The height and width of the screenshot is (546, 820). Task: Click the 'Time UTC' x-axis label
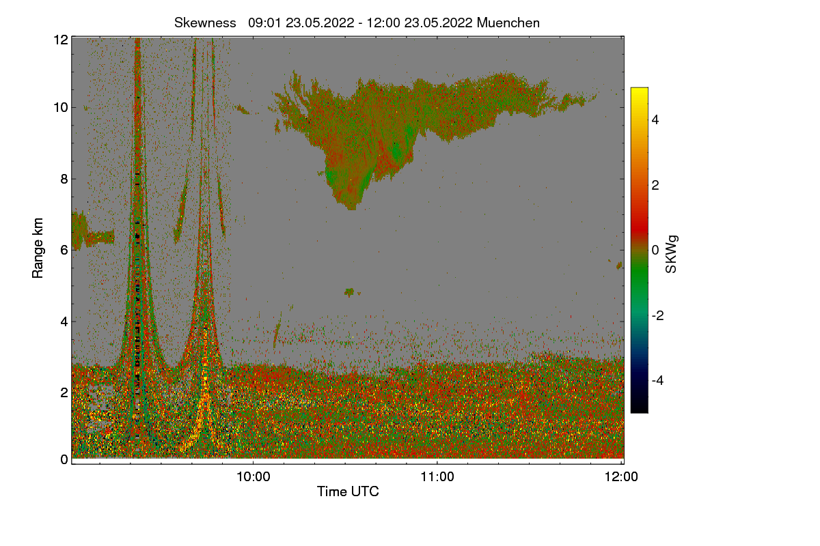click(348, 491)
